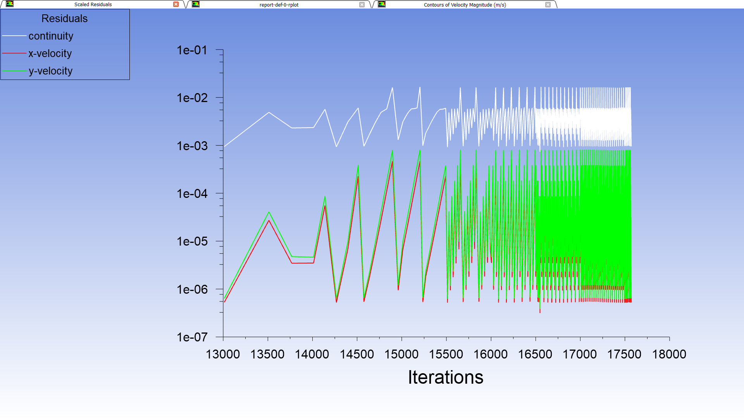Close the Contours of Velocity Magnitude tab
The image size is (744, 419).
click(548, 5)
